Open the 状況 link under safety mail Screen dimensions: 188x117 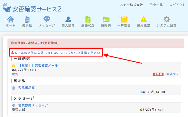[x=15, y=74]
